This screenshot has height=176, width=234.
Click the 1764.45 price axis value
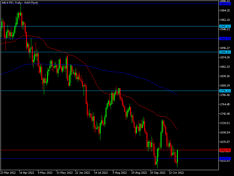point(225,104)
